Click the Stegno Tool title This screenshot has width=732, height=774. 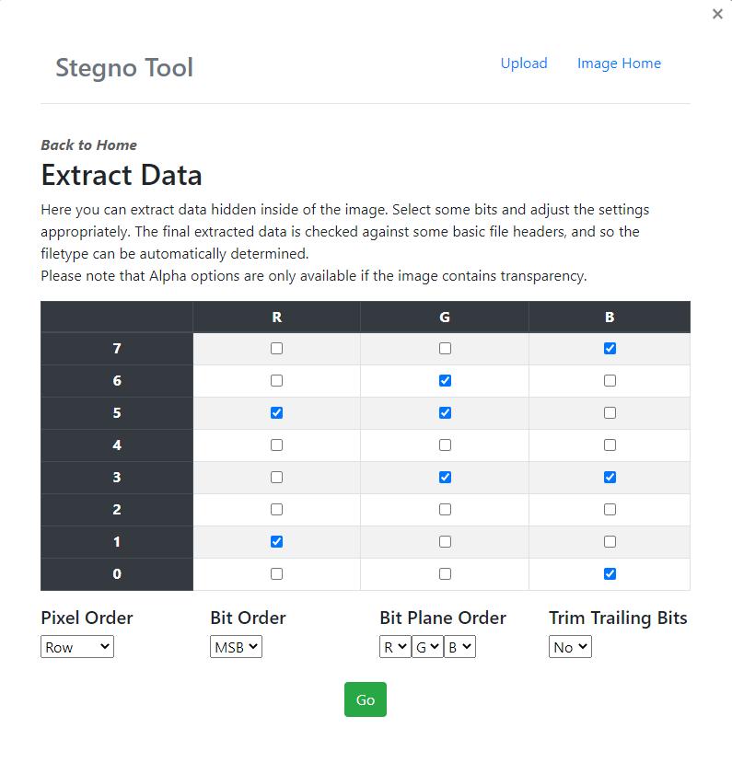click(124, 67)
